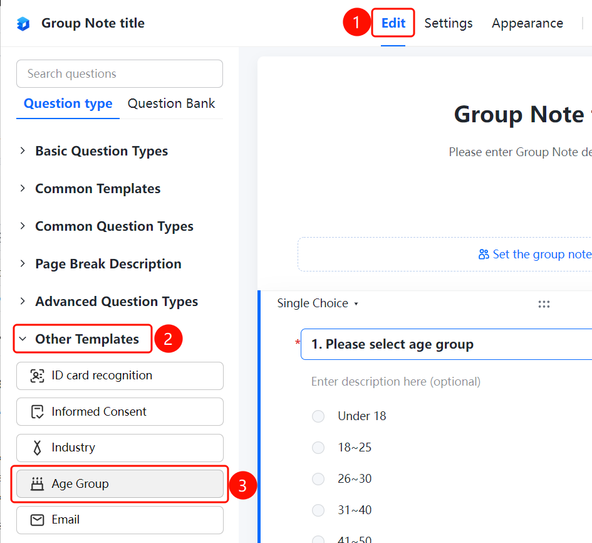
Task: Add an Age Group template question
Action: pos(120,483)
